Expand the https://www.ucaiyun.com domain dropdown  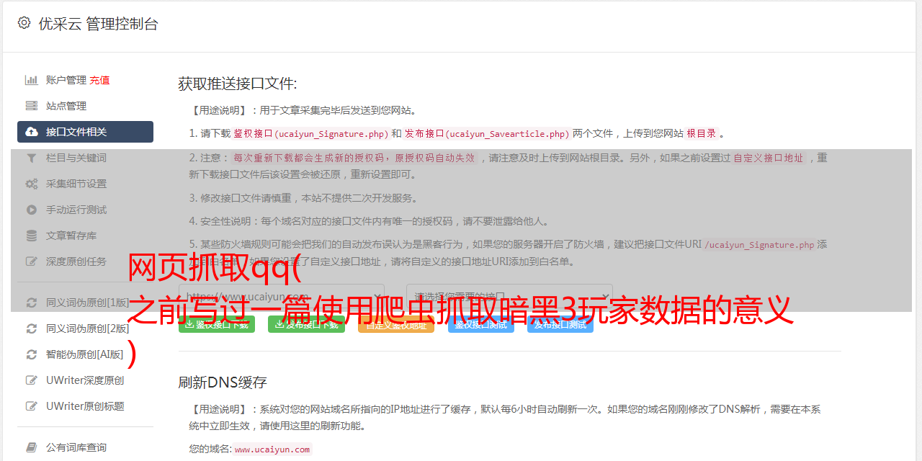[281, 296]
